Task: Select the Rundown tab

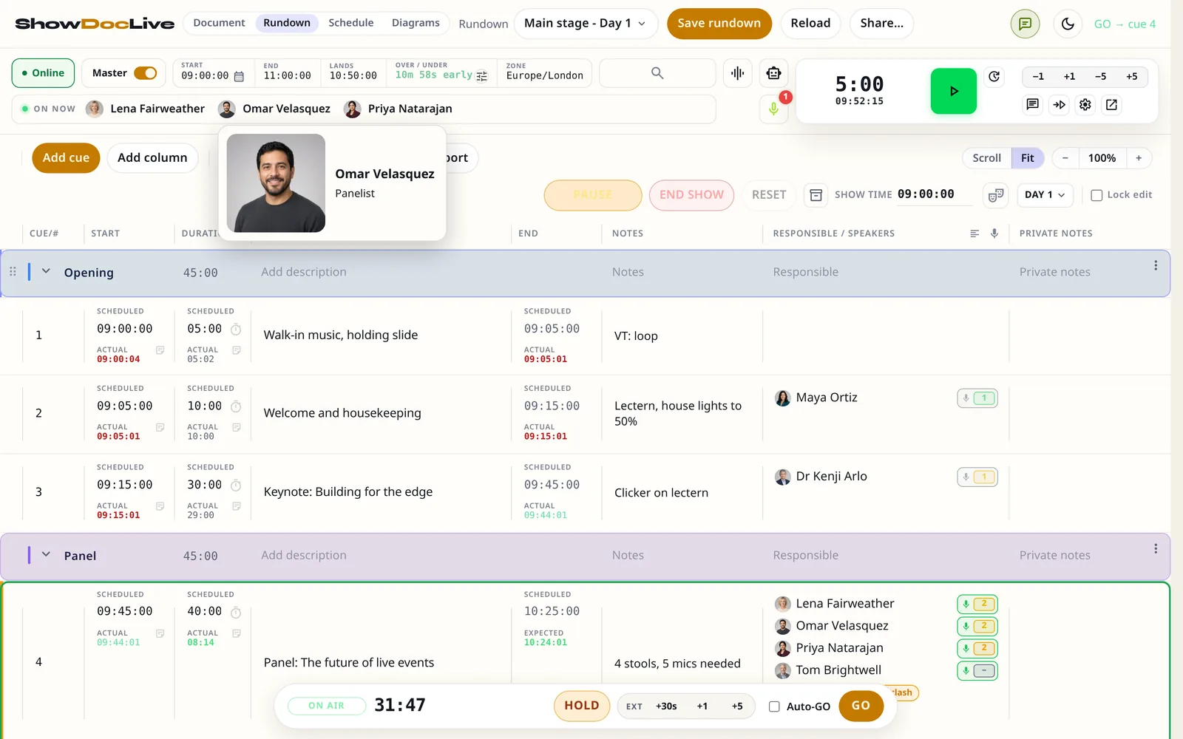Action: pyautogui.click(x=287, y=23)
